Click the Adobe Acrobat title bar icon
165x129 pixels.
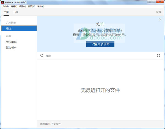pos(3,2)
